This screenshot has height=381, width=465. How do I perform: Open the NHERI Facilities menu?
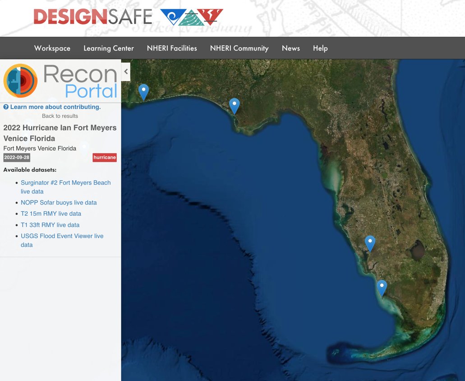(172, 48)
